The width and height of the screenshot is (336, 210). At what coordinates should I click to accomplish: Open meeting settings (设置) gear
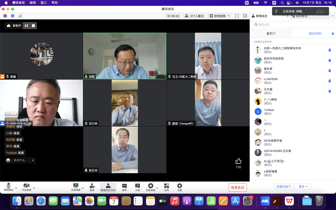tap(180, 186)
